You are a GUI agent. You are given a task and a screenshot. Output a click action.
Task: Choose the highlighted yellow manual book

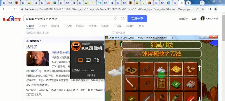pyautogui.click(x=176, y=69)
